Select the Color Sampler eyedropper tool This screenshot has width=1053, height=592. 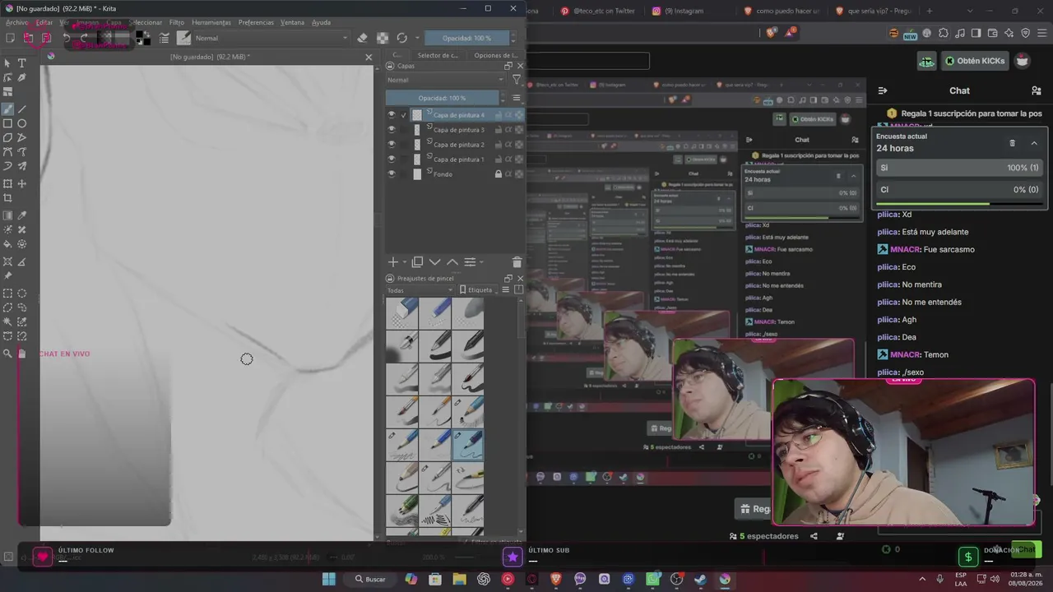click(x=22, y=215)
